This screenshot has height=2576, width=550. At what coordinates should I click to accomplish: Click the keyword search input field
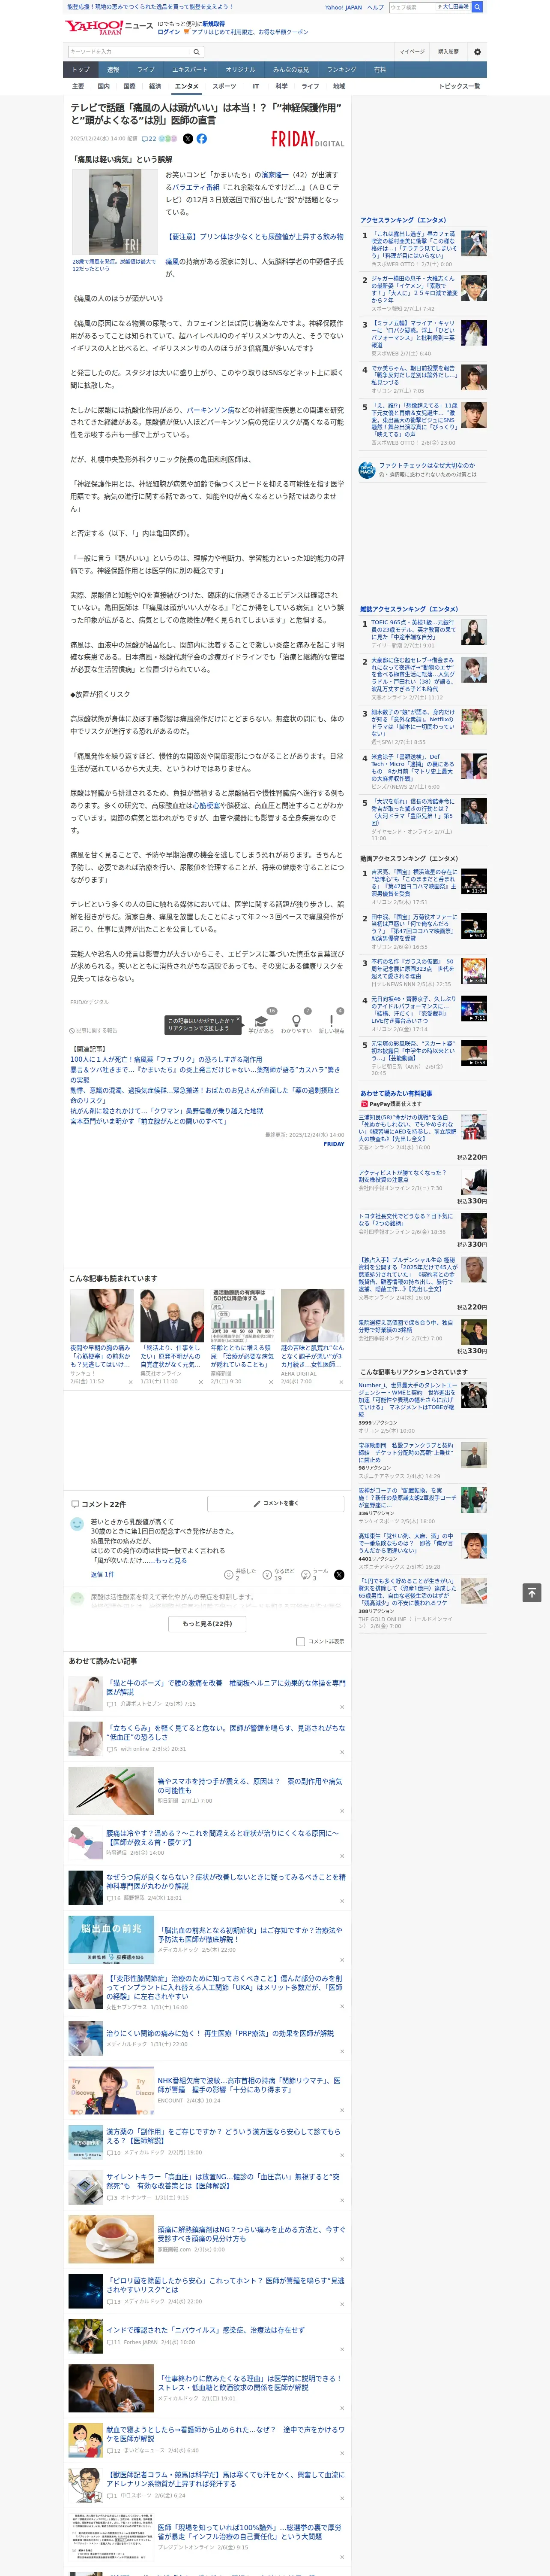pyautogui.click(x=129, y=52)
